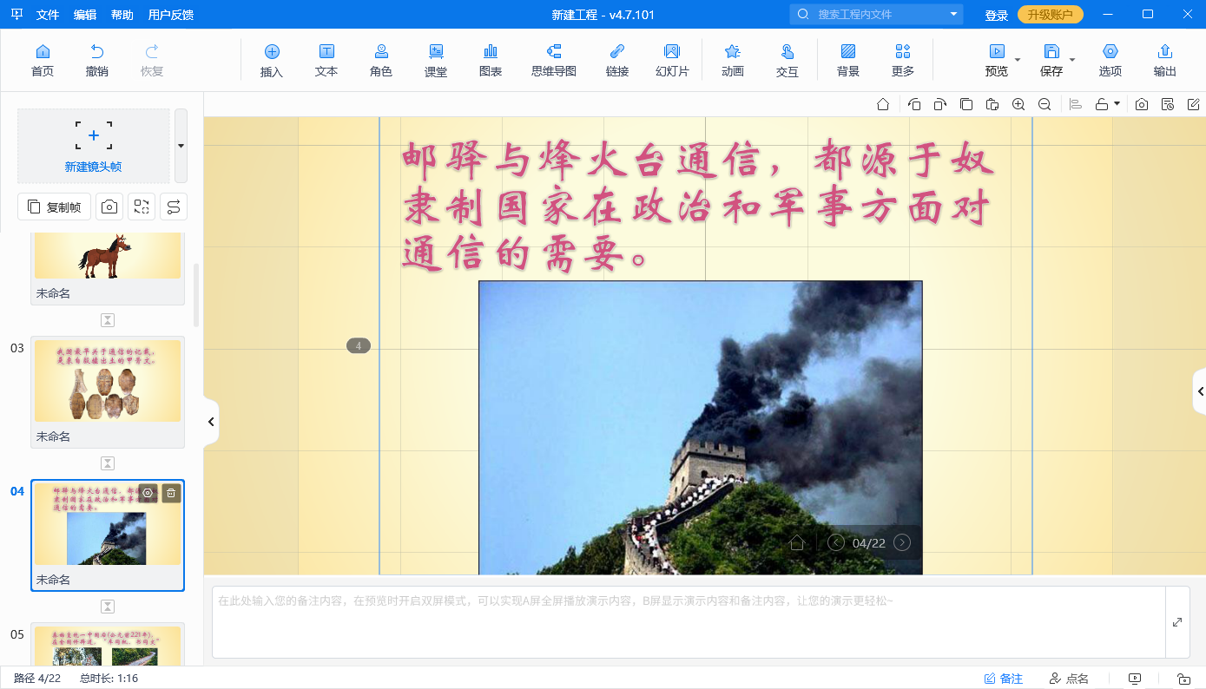Image resolution: width=1206 pixels, height=689 pixels.
Task: Collapse the left frame panel
Action: coord(210,422)
